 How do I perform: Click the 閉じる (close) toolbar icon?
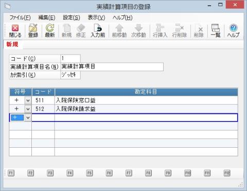pyautogui.click(x=15, y=31)
